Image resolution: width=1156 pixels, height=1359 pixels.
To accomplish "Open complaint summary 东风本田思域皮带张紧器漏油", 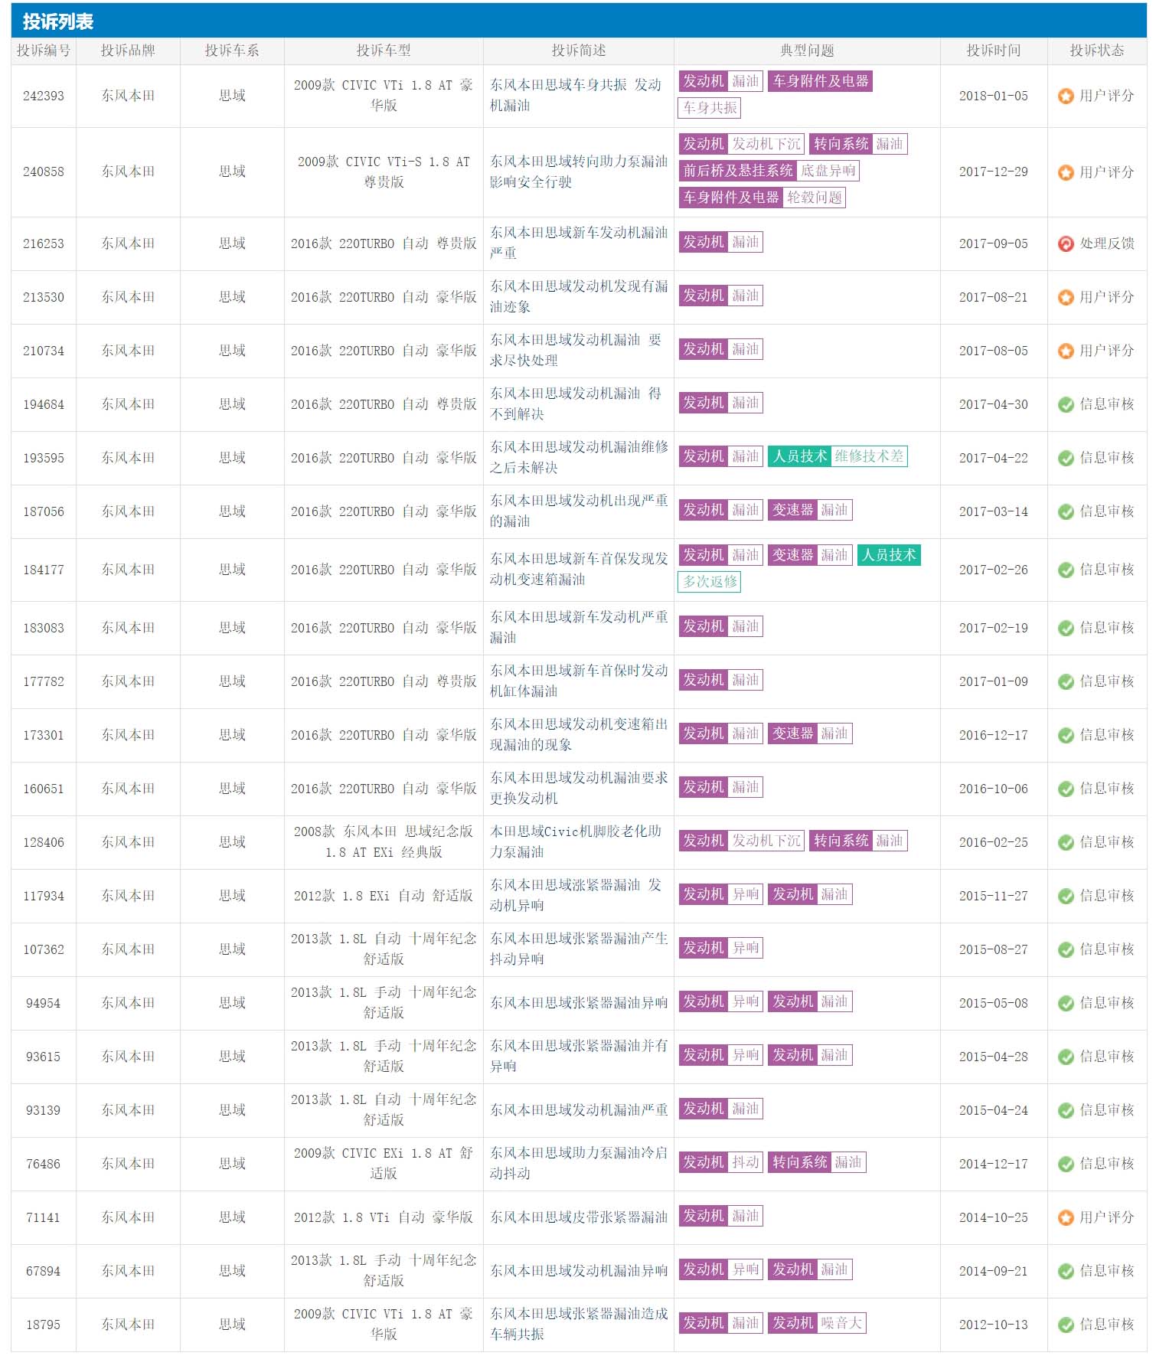I will pyautogui.click(x=579, y=1217).
